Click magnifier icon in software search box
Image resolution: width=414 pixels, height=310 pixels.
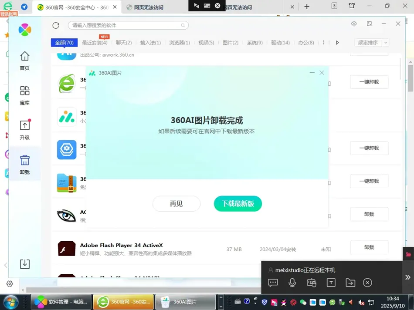(x=183, y=25)
